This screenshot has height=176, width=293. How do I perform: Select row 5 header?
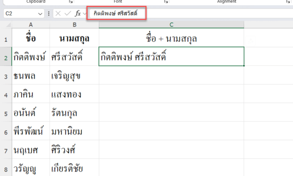(x=6, y=112)
